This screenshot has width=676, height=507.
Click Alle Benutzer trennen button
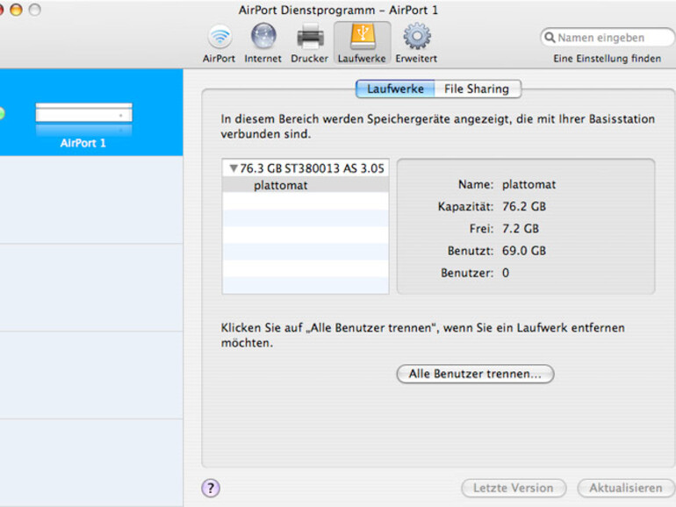coord(475,374)
